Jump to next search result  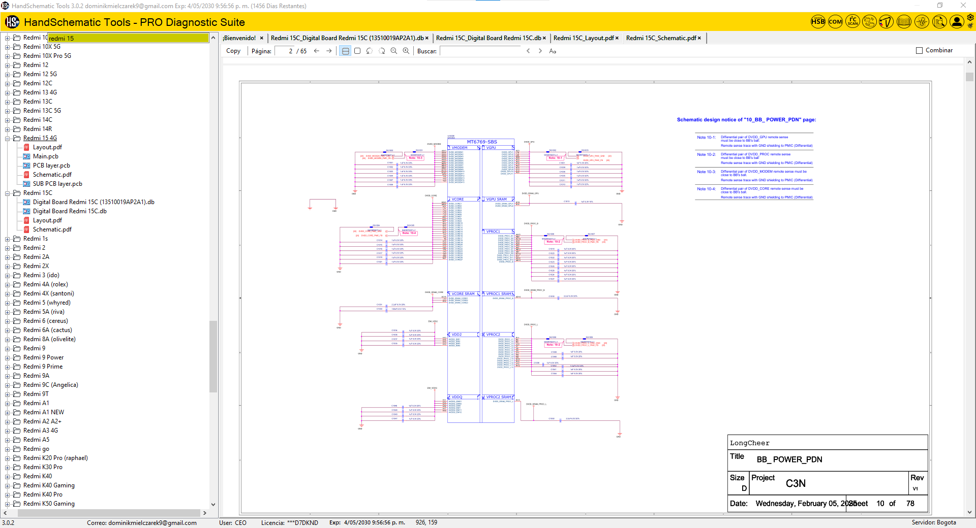pos(540,51)
